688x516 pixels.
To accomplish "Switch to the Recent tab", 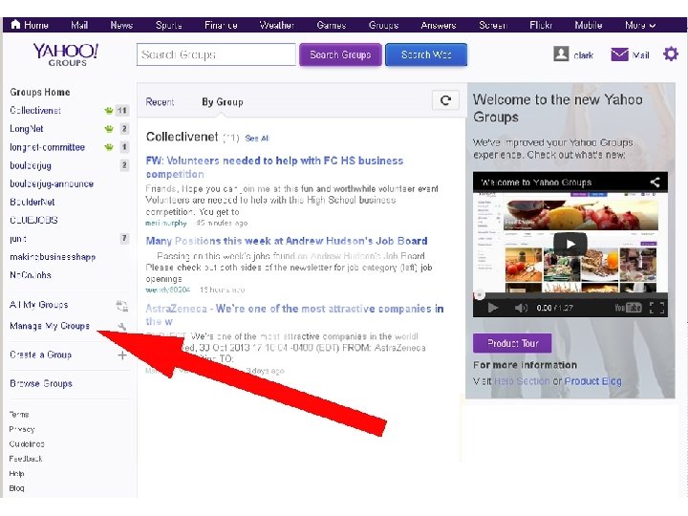I will click(x=160, y=102).
